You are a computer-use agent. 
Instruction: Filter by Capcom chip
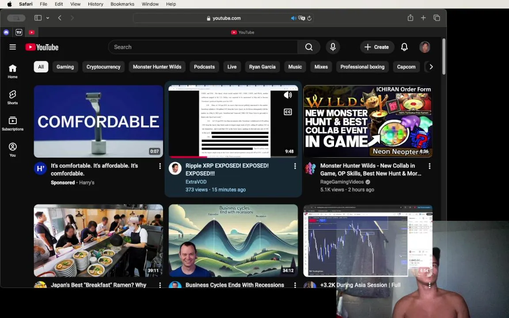pos(406,67)
